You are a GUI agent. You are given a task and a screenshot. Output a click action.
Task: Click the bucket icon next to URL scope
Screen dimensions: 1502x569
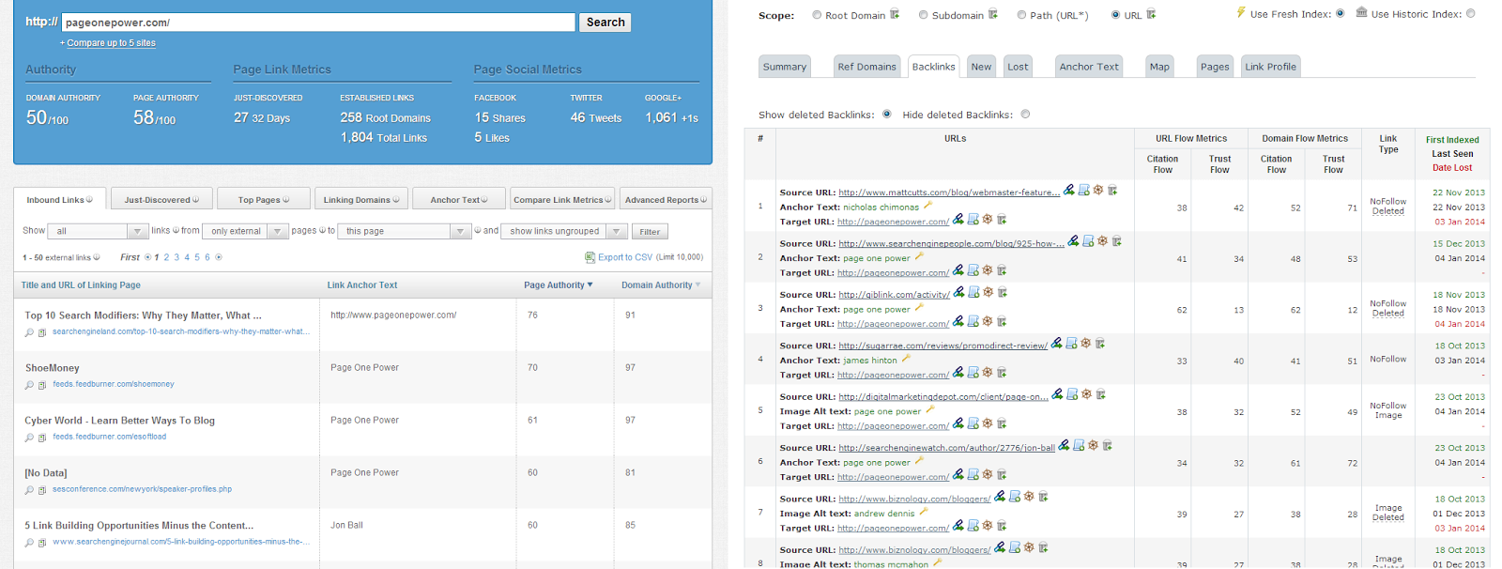point(1152,14)
